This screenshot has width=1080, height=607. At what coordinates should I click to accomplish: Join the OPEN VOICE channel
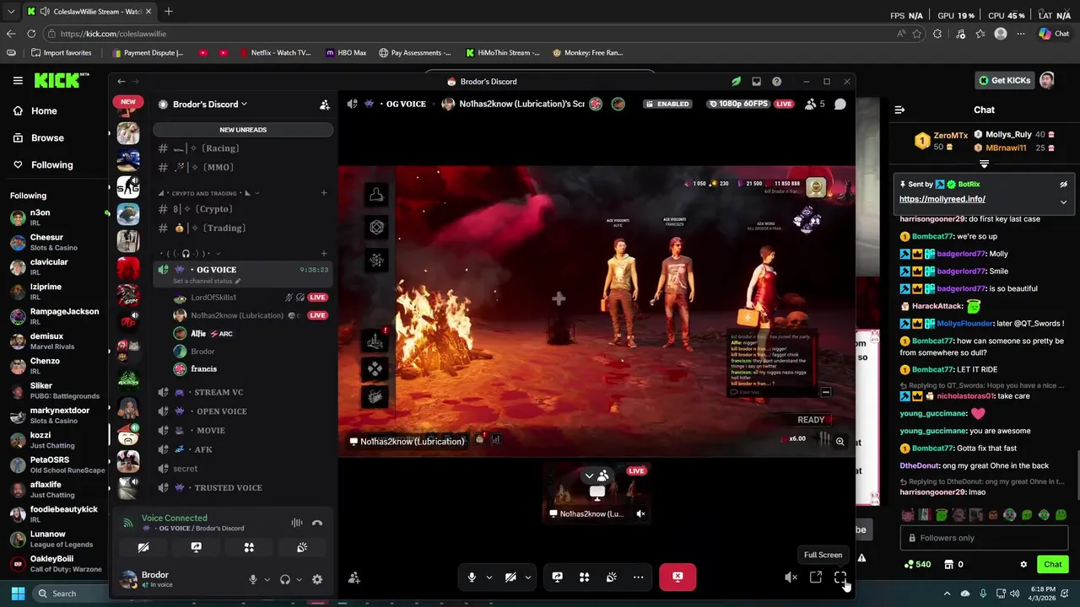tap(243, 411)
